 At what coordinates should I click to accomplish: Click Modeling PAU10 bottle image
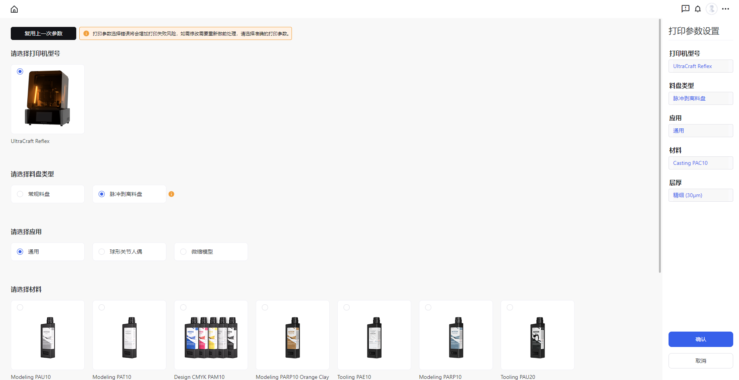point(48,338)
